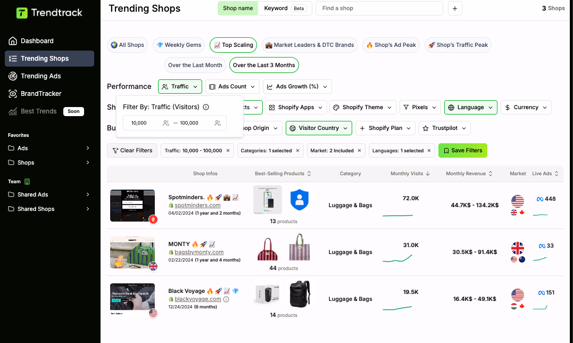The height and width of the screenshot is (343, 573).
Task: Switch to the Keyword Beta search tab
Action: [x=285, y=9]
